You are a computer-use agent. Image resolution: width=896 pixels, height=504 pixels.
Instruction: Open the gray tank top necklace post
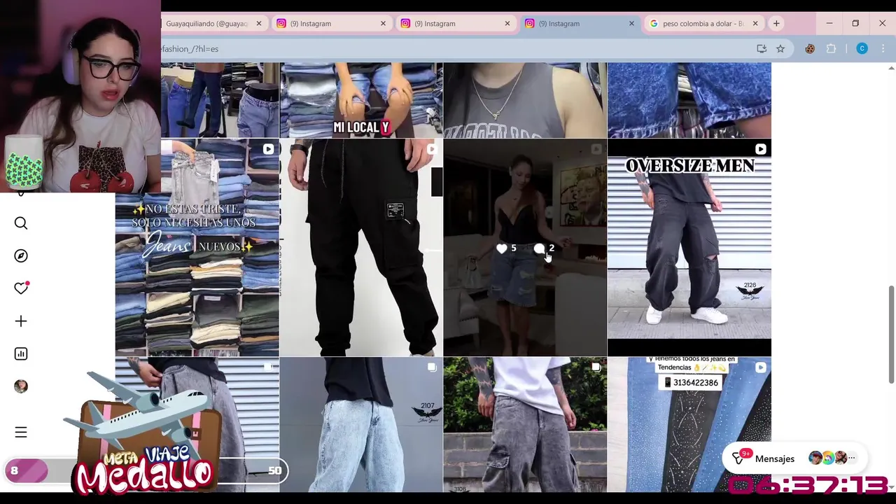[525, 100]
